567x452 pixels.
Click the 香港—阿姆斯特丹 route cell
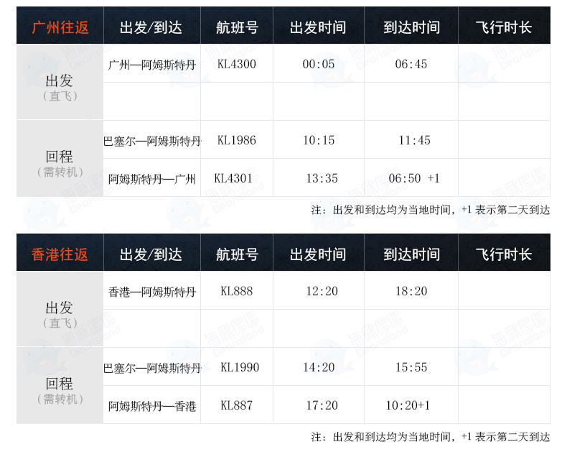tap(152, 292)
